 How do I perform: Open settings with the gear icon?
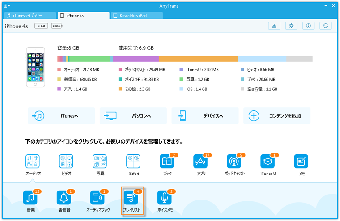pos(291,26)
